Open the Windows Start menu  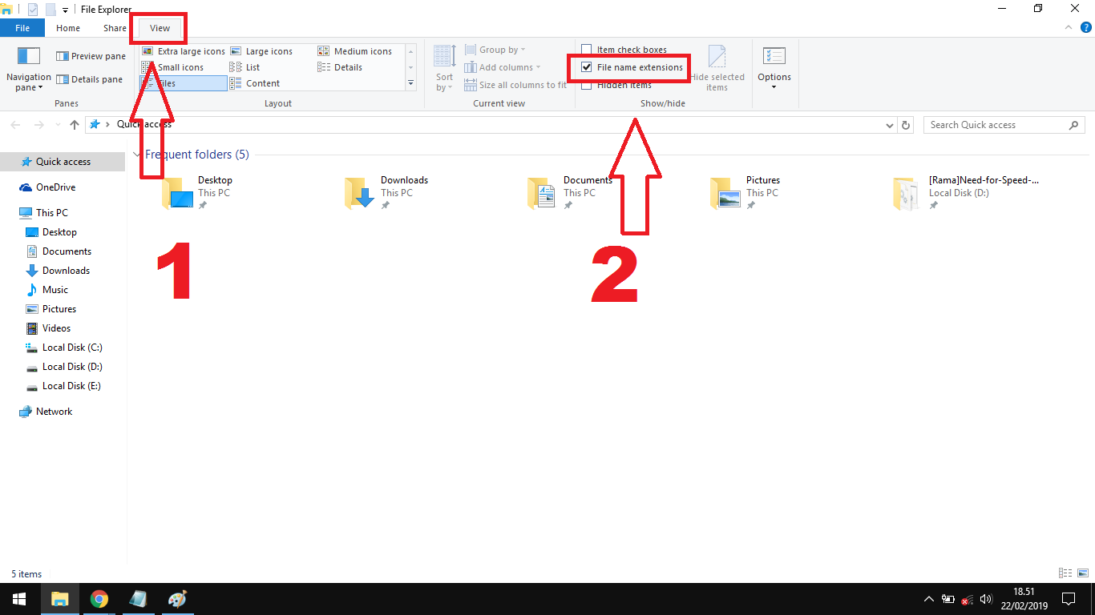[19, 599]
